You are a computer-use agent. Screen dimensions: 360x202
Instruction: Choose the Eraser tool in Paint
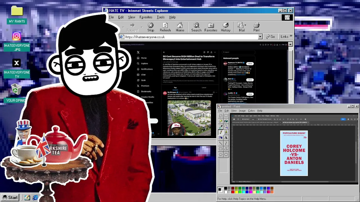220,121
